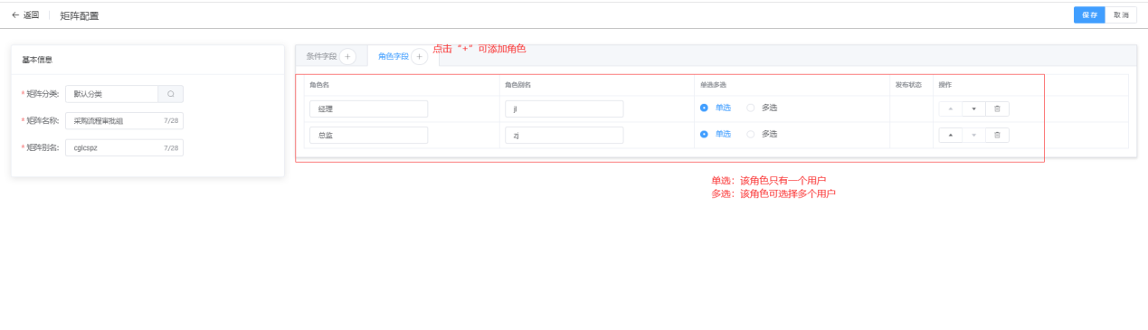Save the matrix with 保存 button
The height and width of the screenshot is (330, 1148).
point(1089,15)
